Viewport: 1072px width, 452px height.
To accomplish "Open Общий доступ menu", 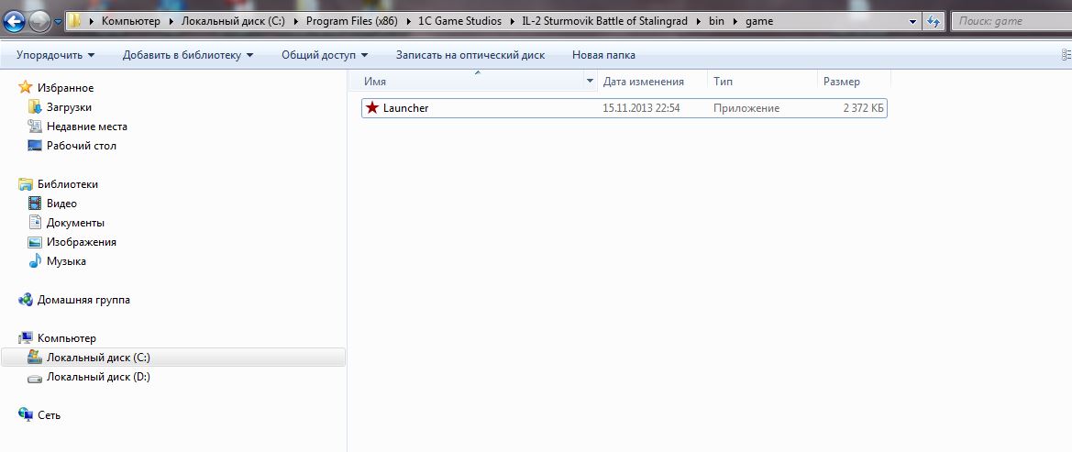I will pyautogui.click(x=325, y=55).
